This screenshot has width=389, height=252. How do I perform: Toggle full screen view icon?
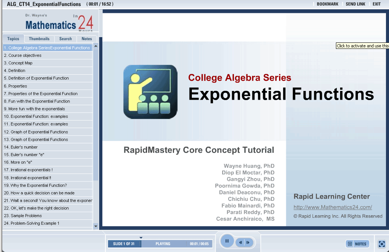click(x=382, y=244)
